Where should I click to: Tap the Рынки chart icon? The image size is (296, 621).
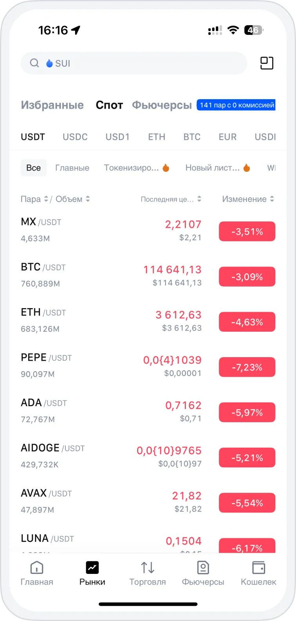pyautogui.click(x=92, y=567)
